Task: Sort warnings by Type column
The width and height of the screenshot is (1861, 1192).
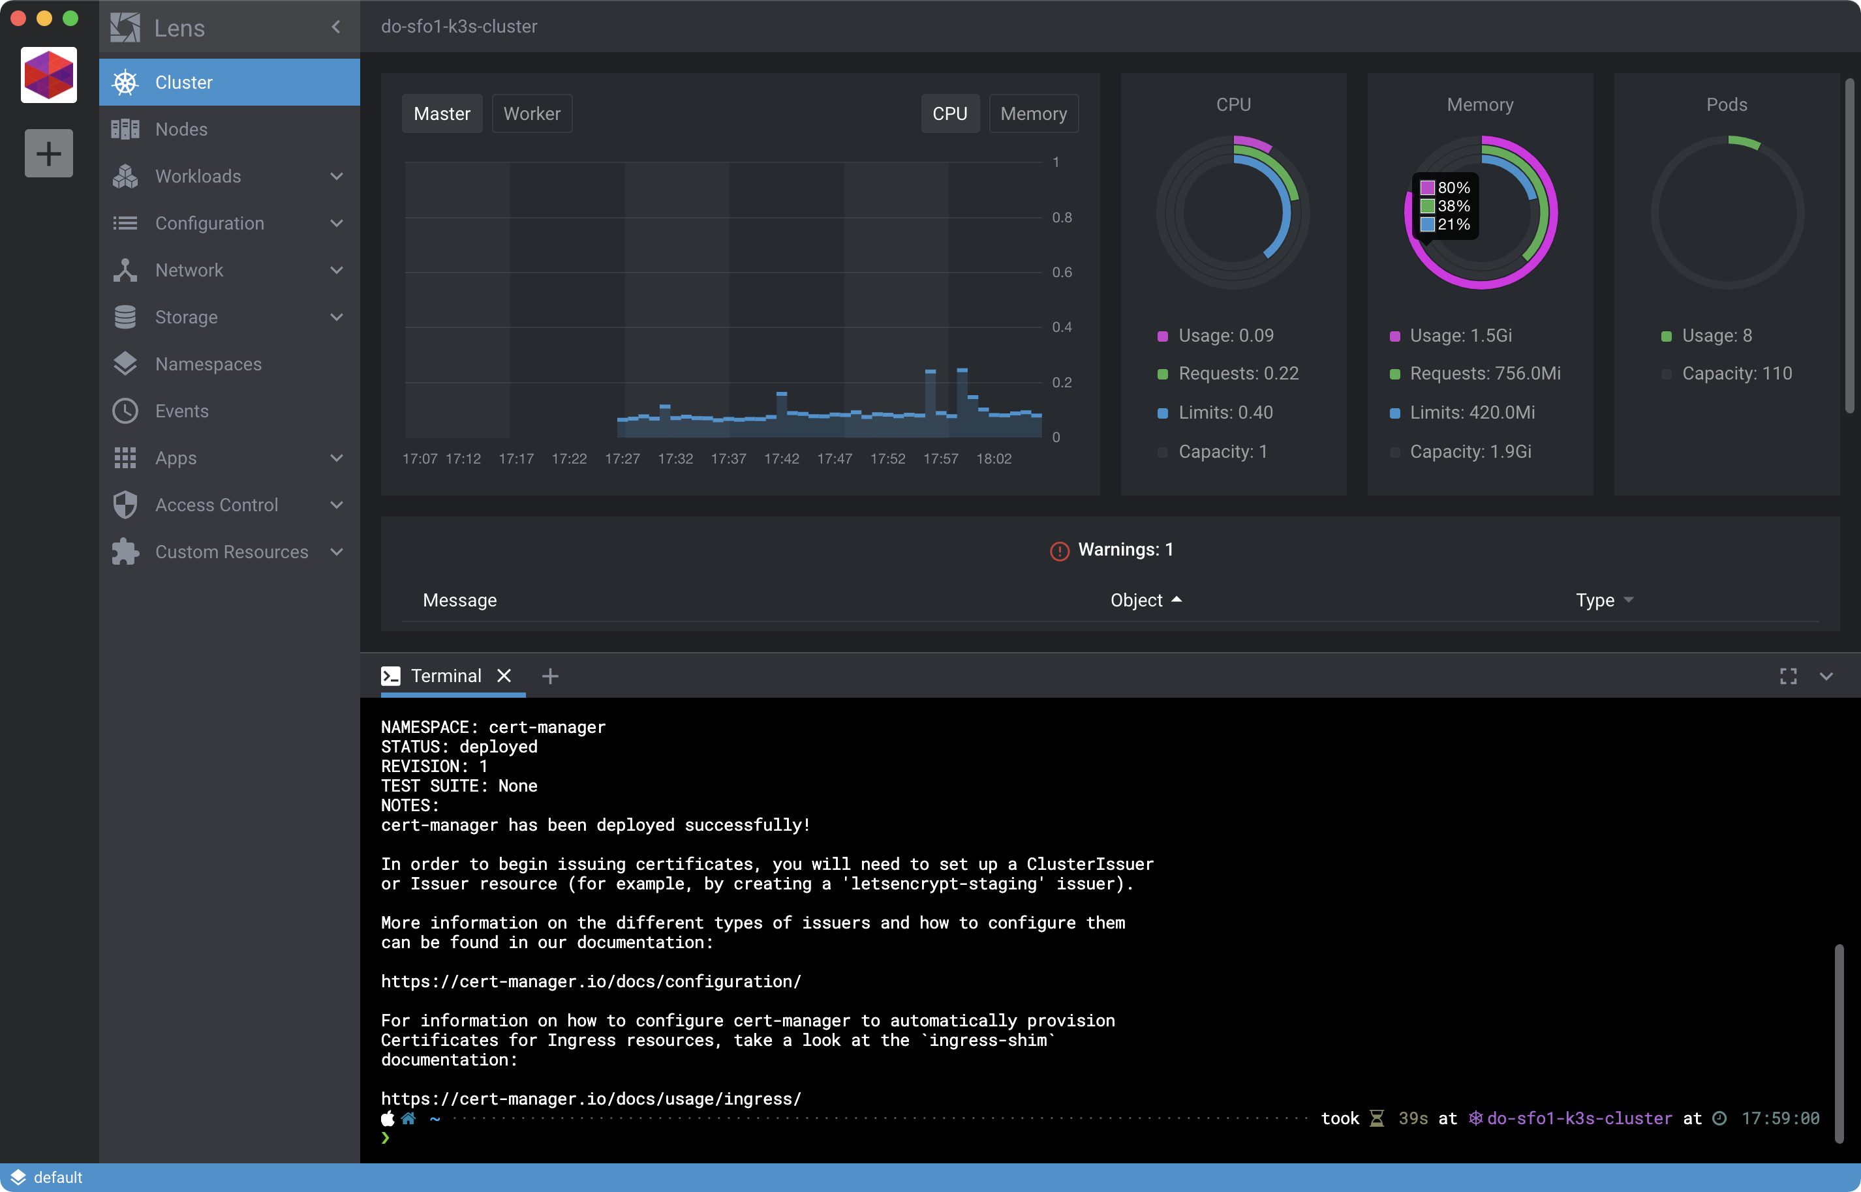Action: click(x=1604, y=600)
